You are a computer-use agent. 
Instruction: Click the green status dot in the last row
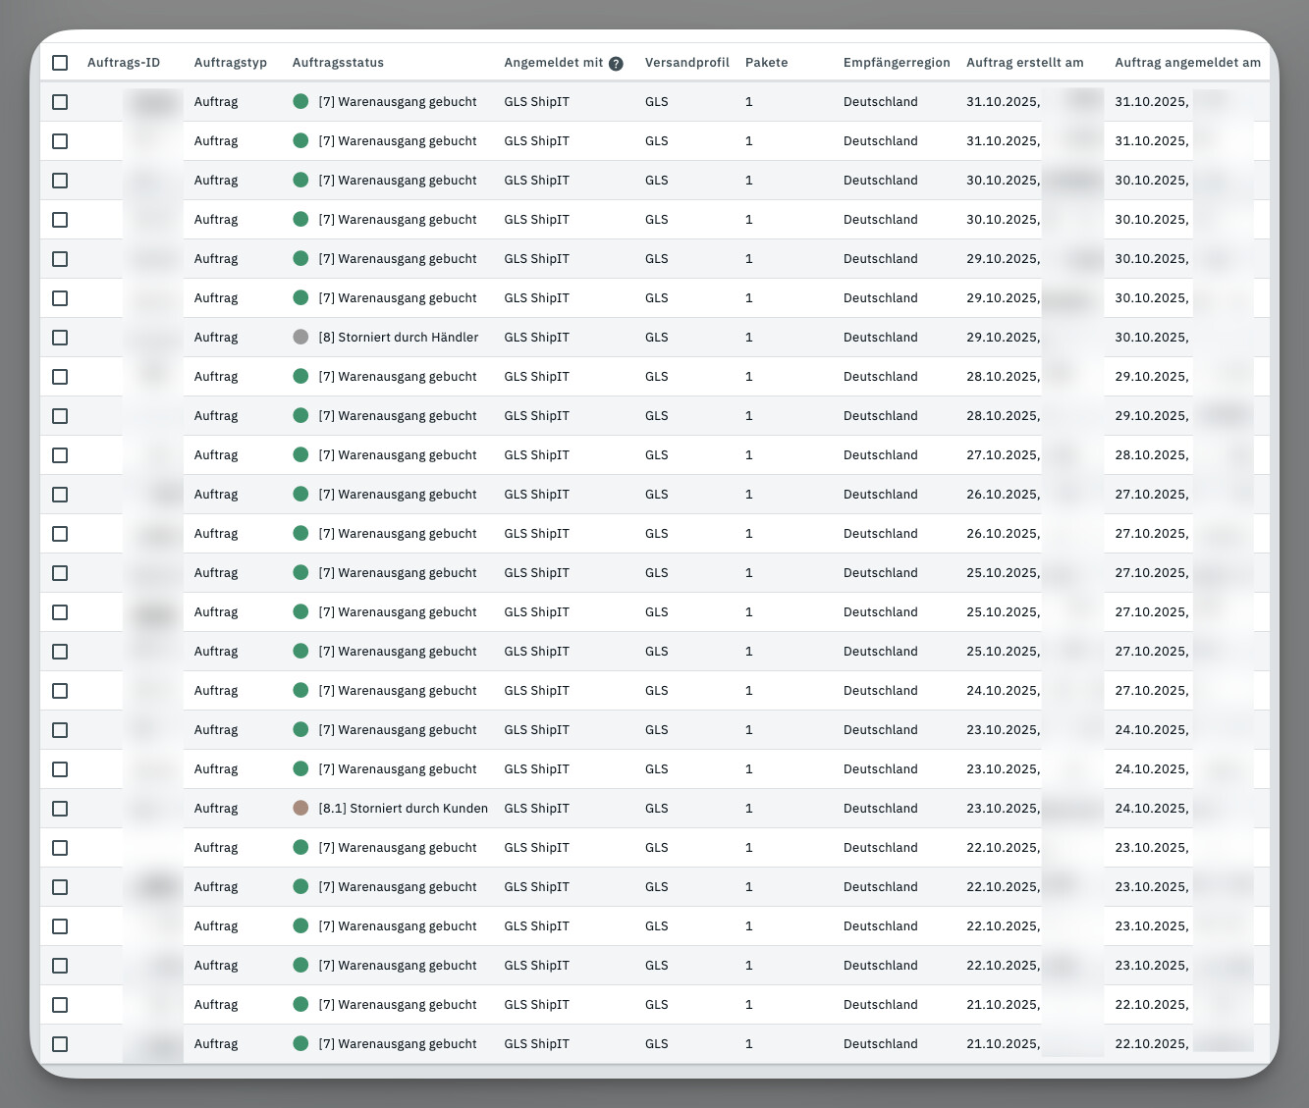coord(300,1044)
